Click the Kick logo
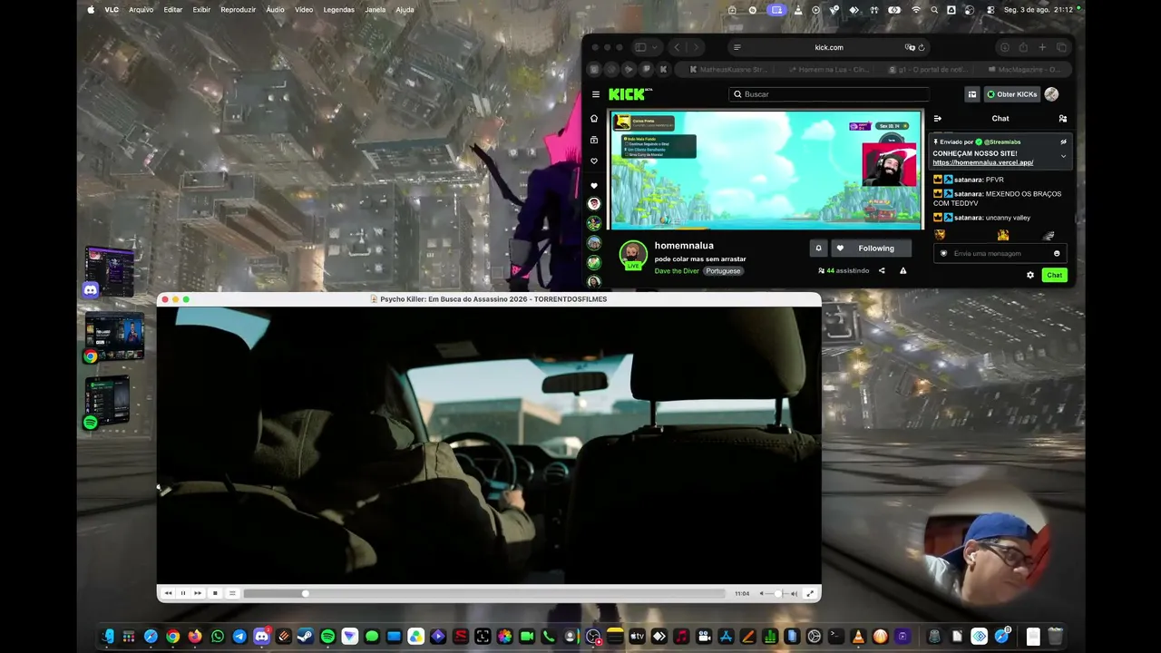 click(x=629, y=94)
